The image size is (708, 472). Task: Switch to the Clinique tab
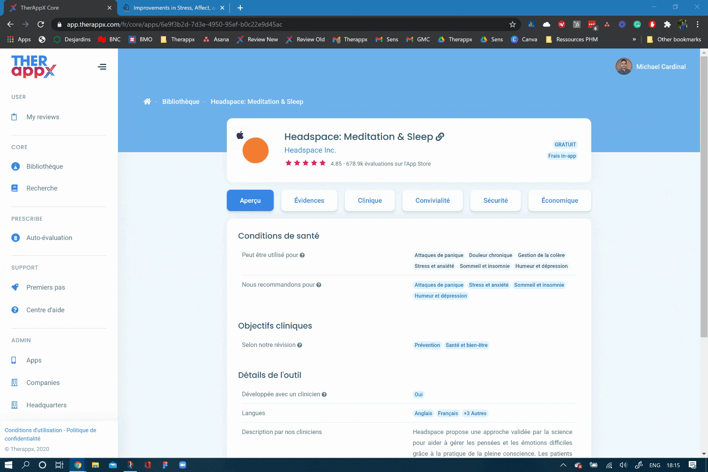(370, 201)
